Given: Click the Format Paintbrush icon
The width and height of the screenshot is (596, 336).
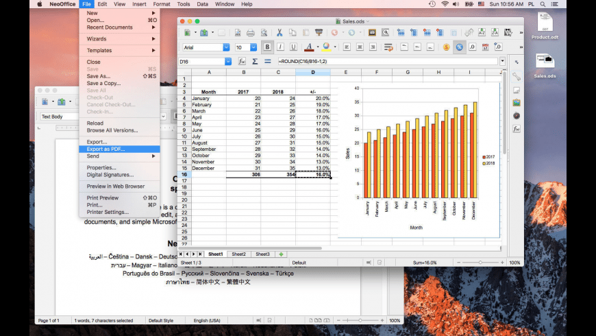Looking at the screenshot, I should point(319,32).
